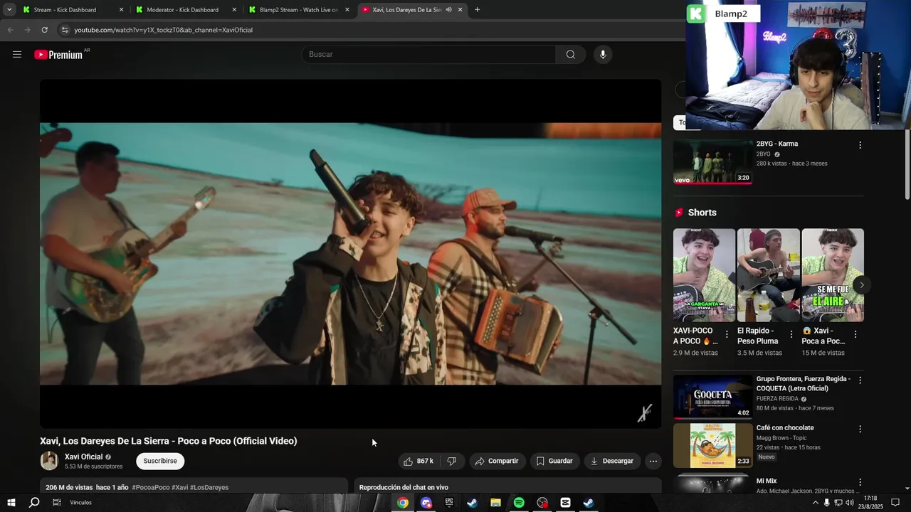Open options for XAVI-POCO A POCO short
911x512 pixels.
[x=727, y=334]
